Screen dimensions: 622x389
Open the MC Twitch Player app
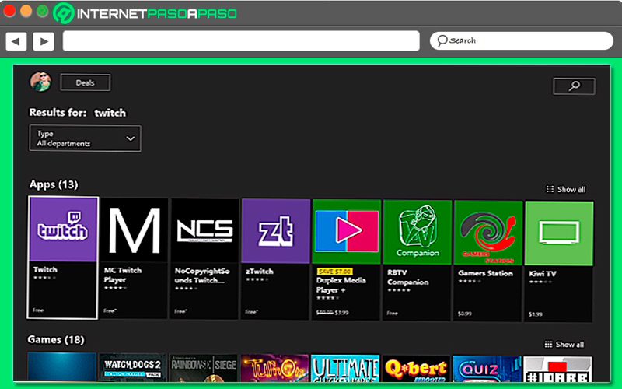coord(134,258)
